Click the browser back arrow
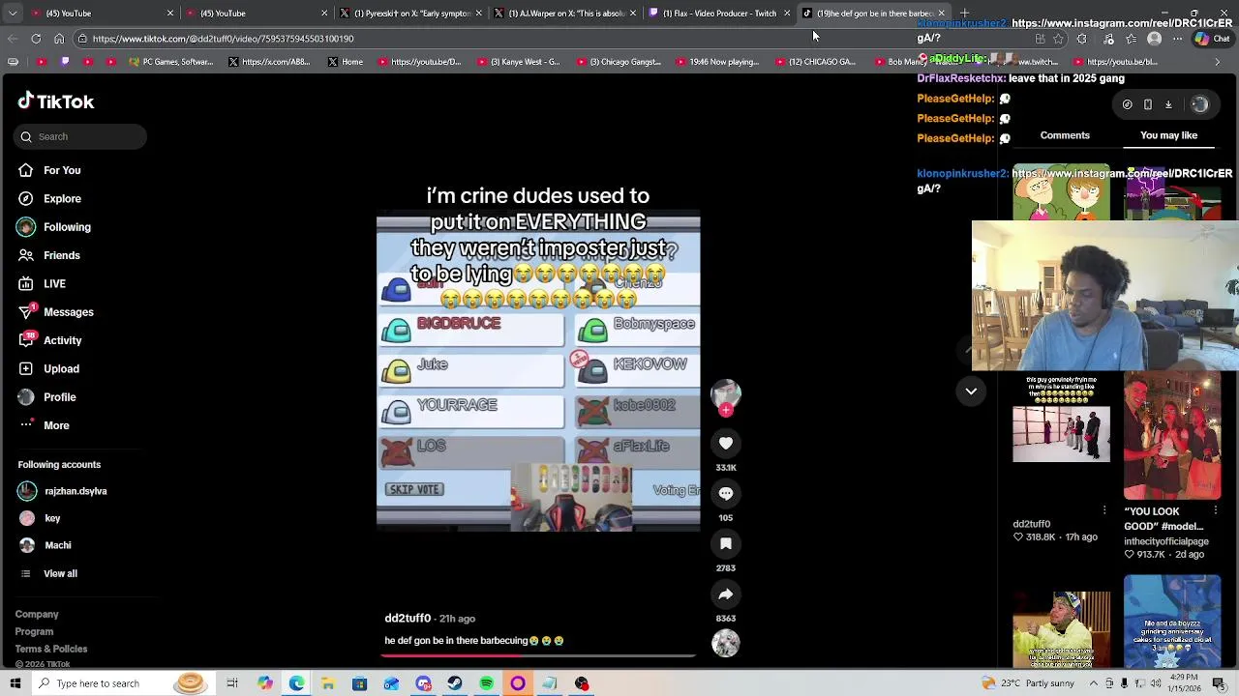 click(13, 39)
